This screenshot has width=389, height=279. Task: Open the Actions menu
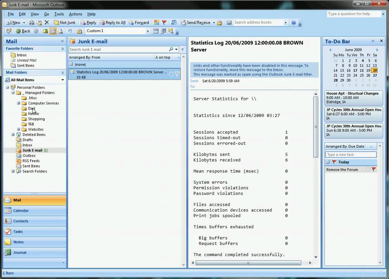click(76, 14)
